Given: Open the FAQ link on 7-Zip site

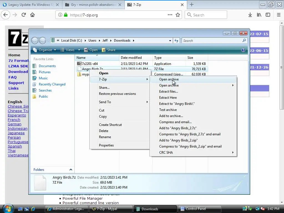Looking at the screenshot, I should (12, 77).
